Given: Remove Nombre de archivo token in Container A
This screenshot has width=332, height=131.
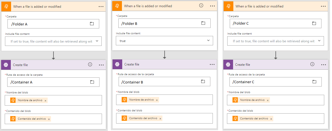Looking at the screenshot, I should click(45, 101).
